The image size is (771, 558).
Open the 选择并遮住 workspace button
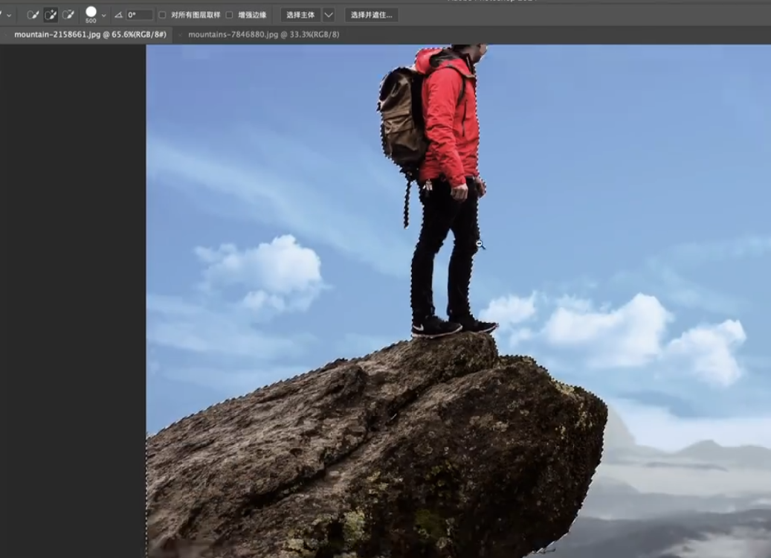371,16
